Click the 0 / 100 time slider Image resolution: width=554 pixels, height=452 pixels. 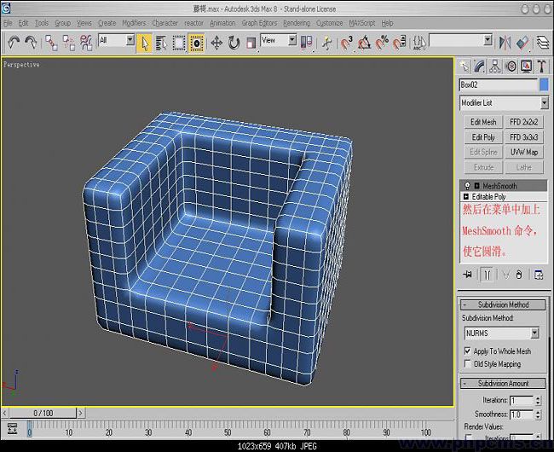pos(43,413)
